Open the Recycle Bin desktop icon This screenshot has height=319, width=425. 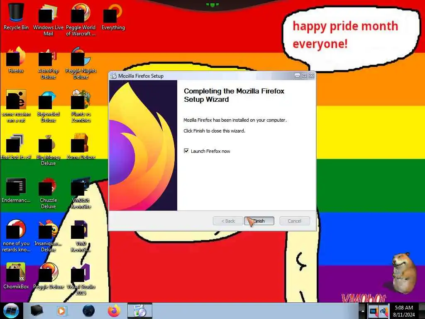click(x=16, y=17)
